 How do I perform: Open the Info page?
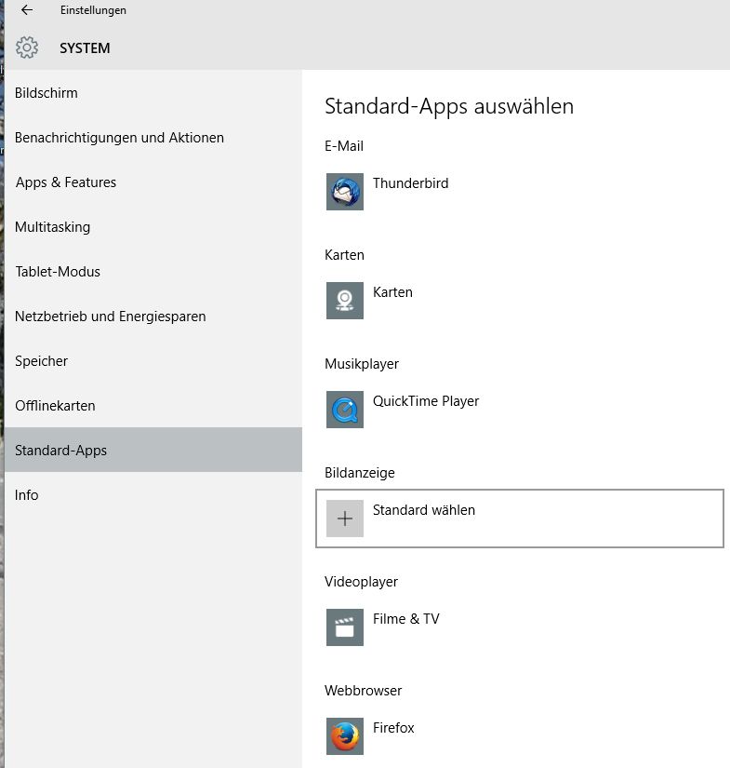tap(27, 495)
